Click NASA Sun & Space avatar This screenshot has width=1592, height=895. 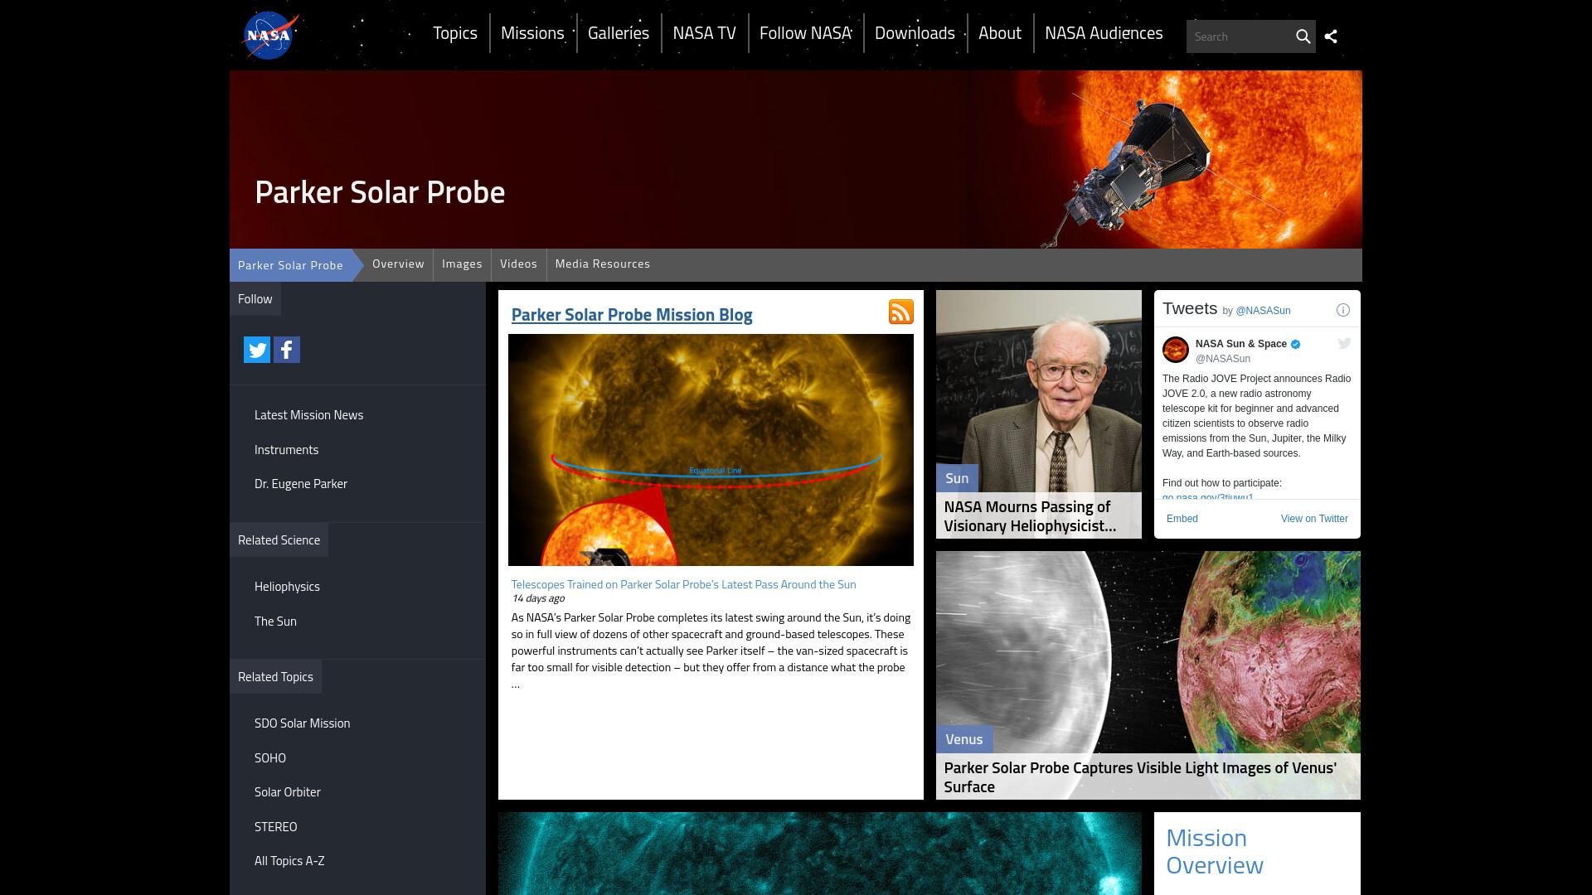pyautogui.click(x=1176, y=350)
